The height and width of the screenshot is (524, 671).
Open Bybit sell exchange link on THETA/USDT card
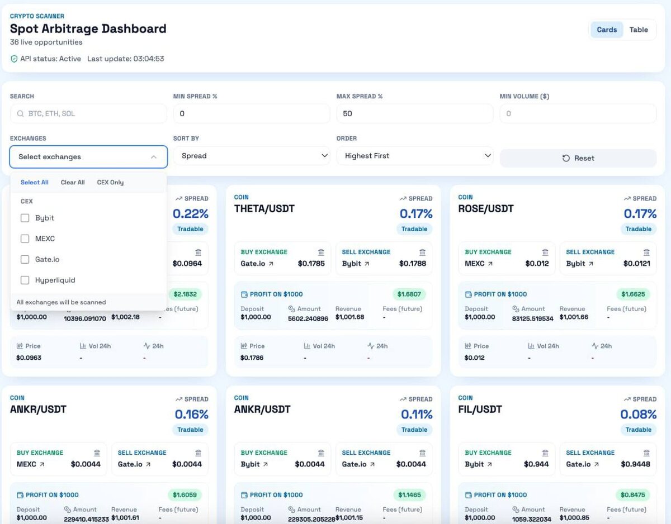pyautogui.click(x=356, y=263)
